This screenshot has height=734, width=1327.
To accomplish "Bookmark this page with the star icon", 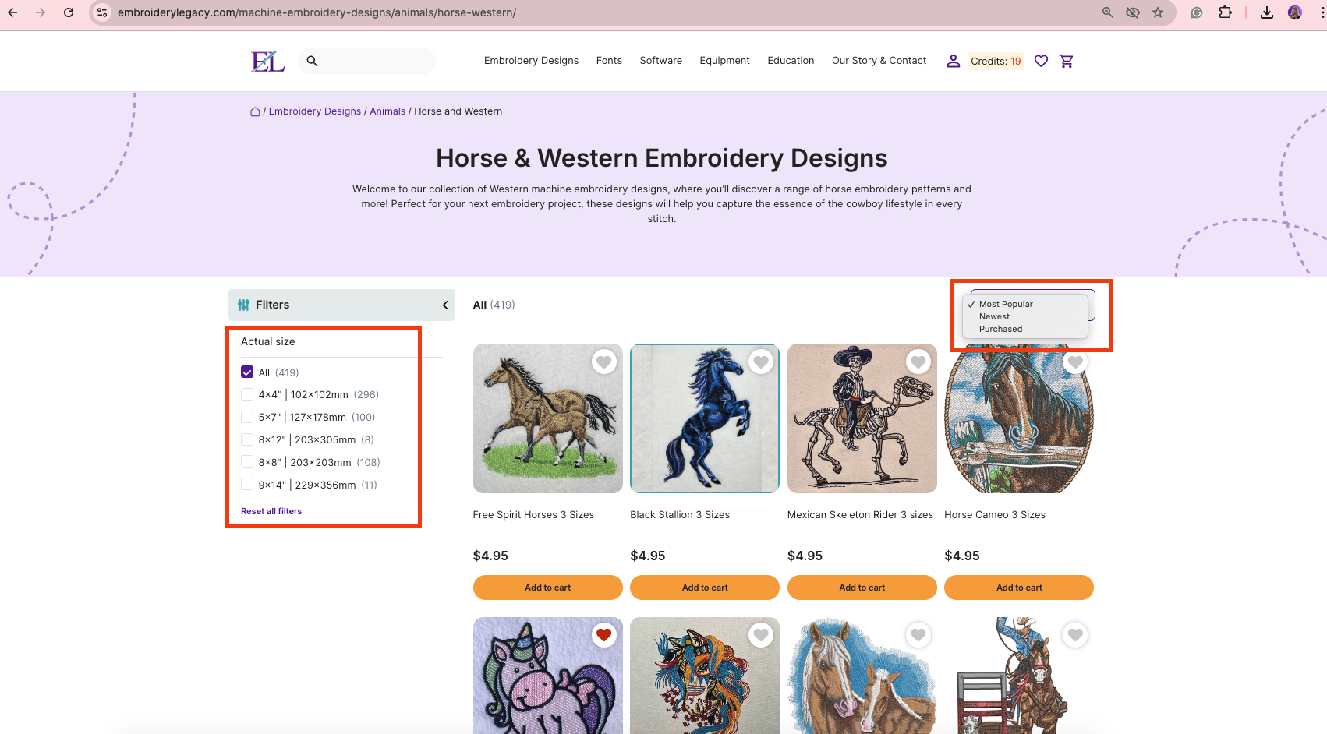I will pyautogui.click(x=1158, y=12).
